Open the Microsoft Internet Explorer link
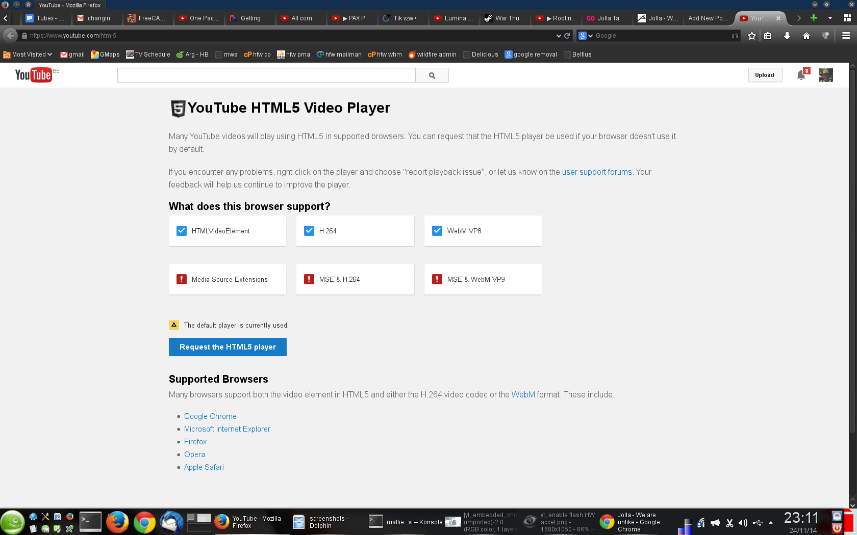 [x=227, y=429]
